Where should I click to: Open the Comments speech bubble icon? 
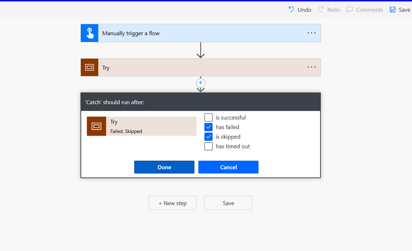[350, 9]
